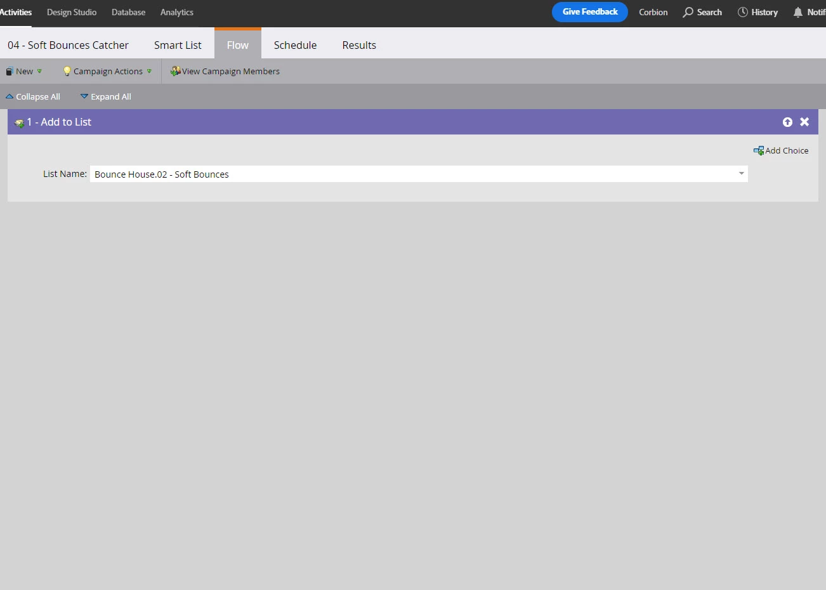826x590 pixels.
Task: Open the List Name dropdown arrow
Action: 741,174
